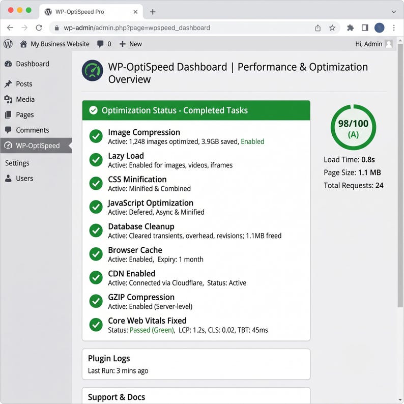Click the Database Cleanup green checkmark
Image resolution: width=404 pixels, height=404 pixels.
pyautogui.click(x=96, y=230)
